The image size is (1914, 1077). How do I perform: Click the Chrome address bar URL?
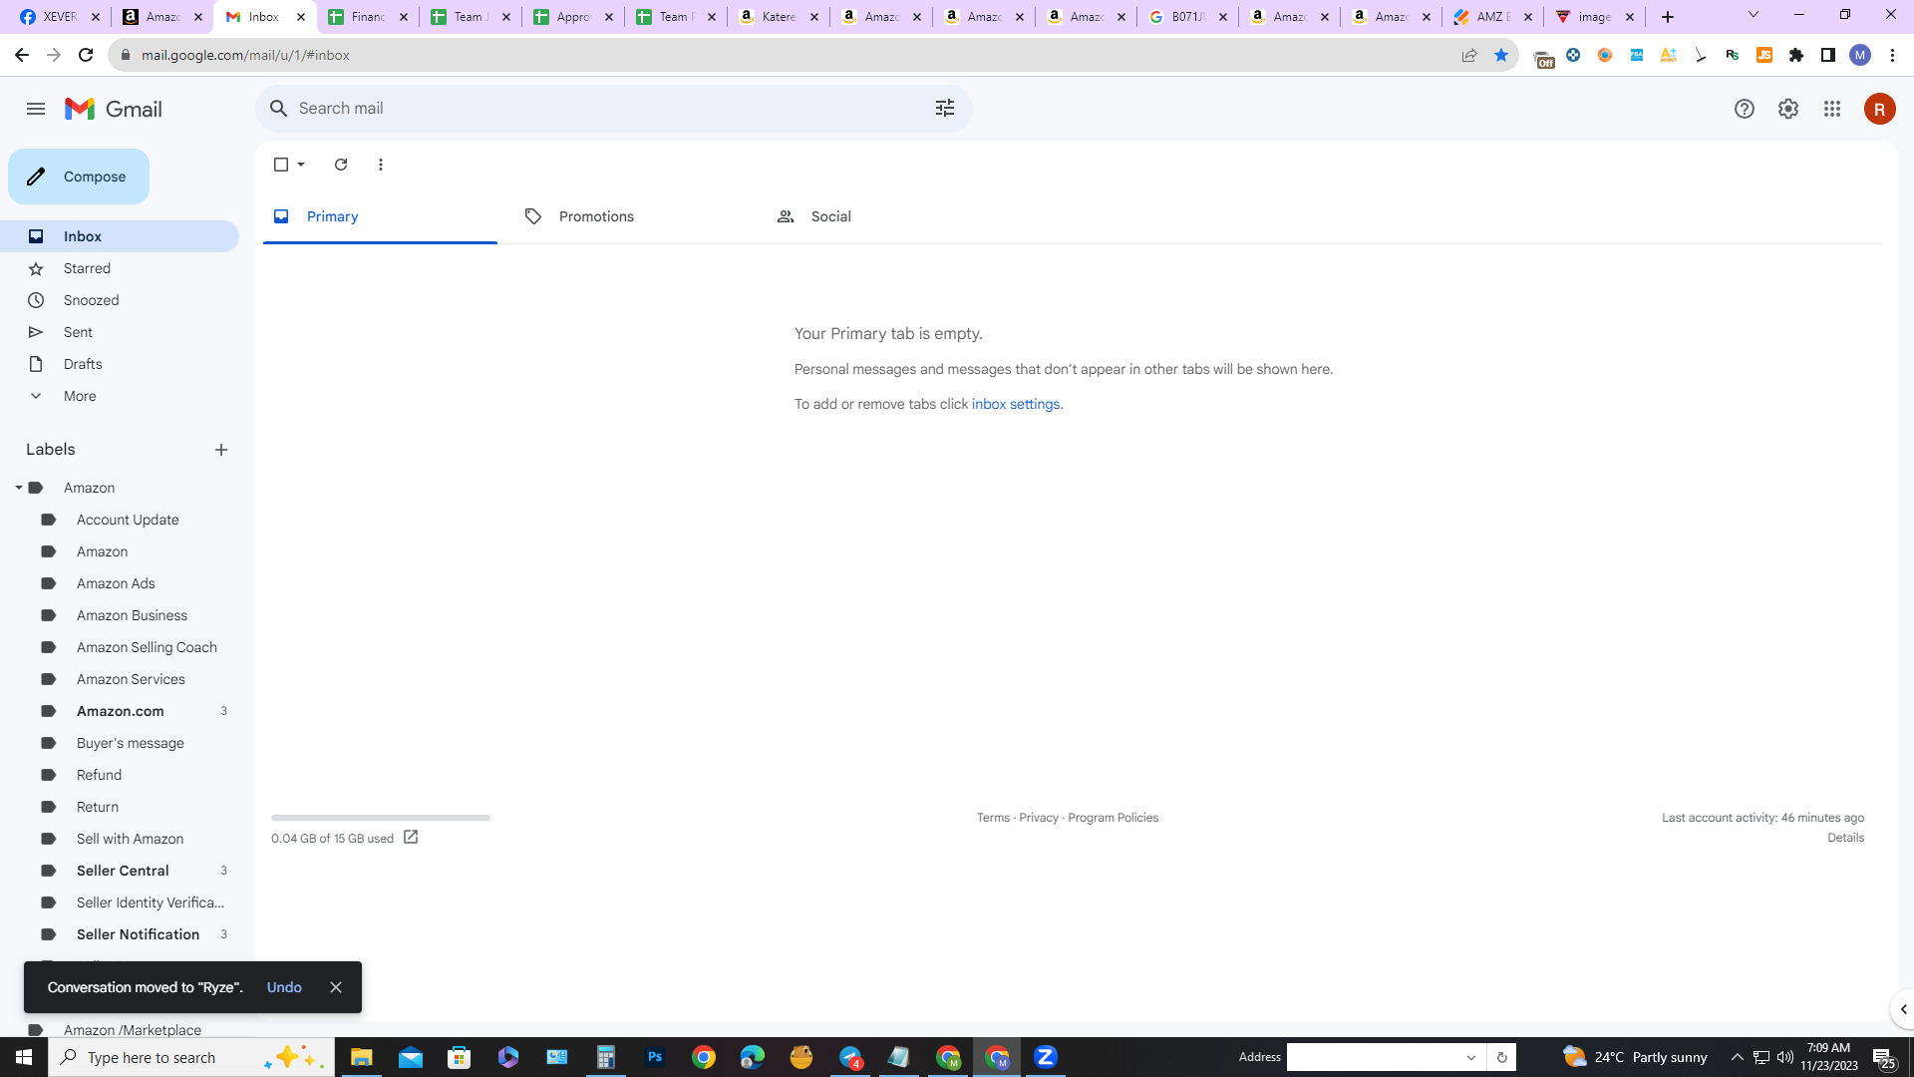pyautogui.click(x=245, y=55)
